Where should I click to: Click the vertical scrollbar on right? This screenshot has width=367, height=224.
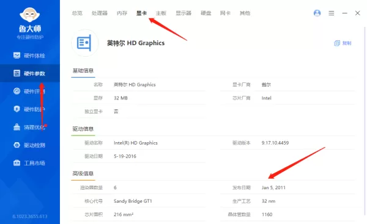click(x=365, y=120)
